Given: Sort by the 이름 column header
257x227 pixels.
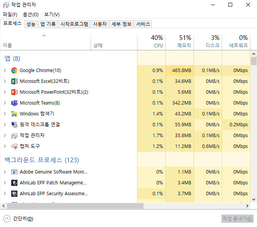Looking at the screenshot, I should [45, 42].
